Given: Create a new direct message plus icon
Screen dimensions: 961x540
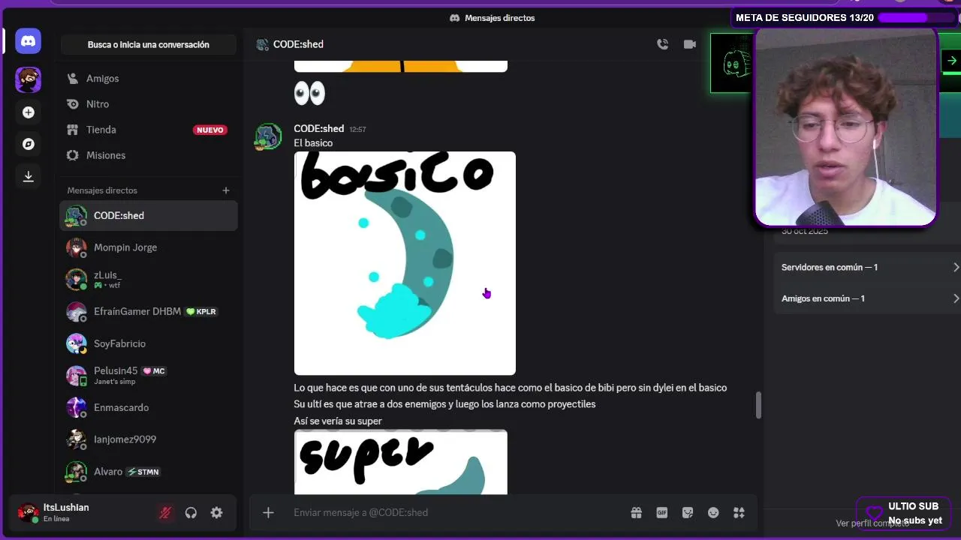Looking at the screenshot, I should click(226, 190).
